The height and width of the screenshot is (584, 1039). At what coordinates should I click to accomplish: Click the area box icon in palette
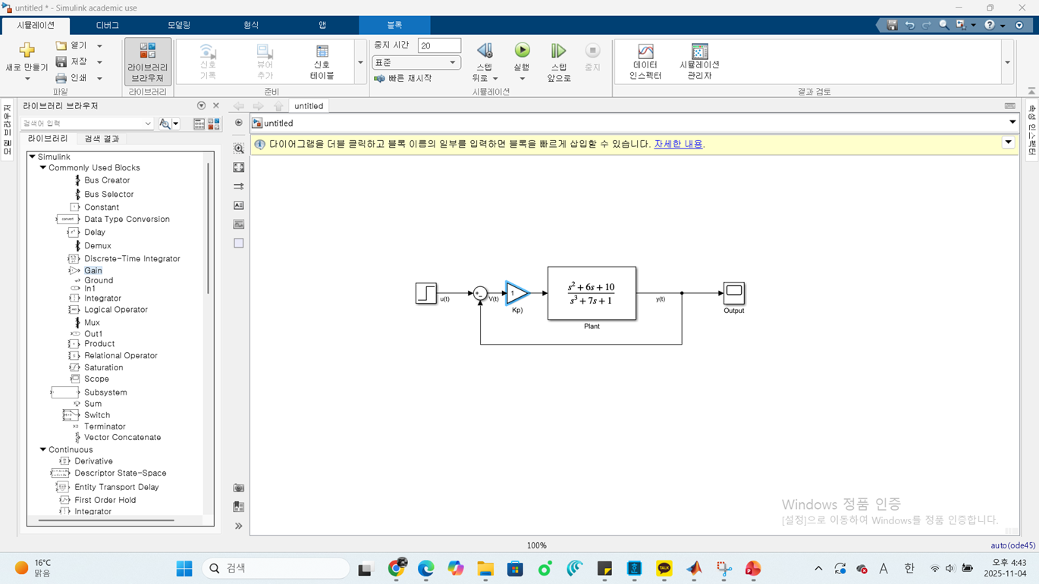point(239,243)
